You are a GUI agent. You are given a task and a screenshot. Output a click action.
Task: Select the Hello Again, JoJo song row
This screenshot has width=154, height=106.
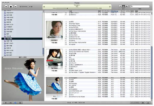coord(107,70)
